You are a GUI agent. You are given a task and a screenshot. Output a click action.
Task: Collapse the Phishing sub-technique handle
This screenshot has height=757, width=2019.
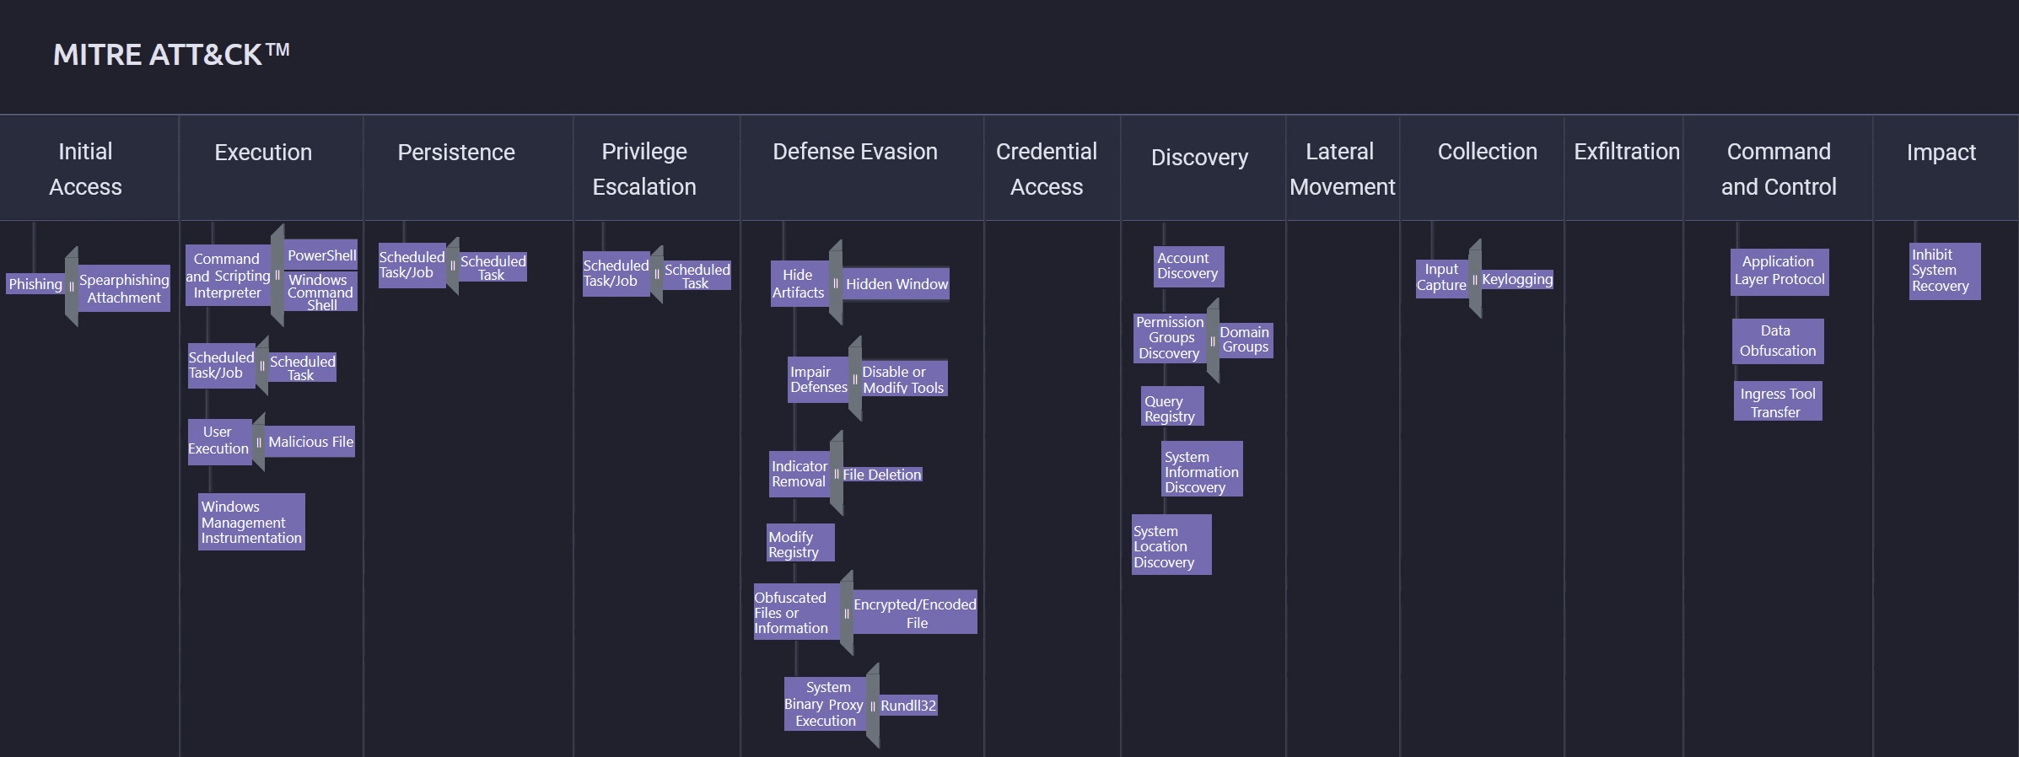[x=72, y=286]
